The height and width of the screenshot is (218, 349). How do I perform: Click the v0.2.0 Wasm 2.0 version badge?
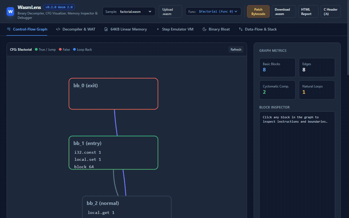click(59, 7)
